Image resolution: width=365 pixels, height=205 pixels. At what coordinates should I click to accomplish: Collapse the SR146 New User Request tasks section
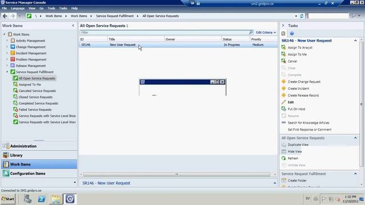(x=355, y=40)
